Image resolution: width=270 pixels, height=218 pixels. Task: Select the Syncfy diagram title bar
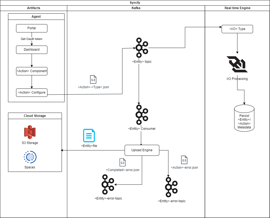coord(135,3)
